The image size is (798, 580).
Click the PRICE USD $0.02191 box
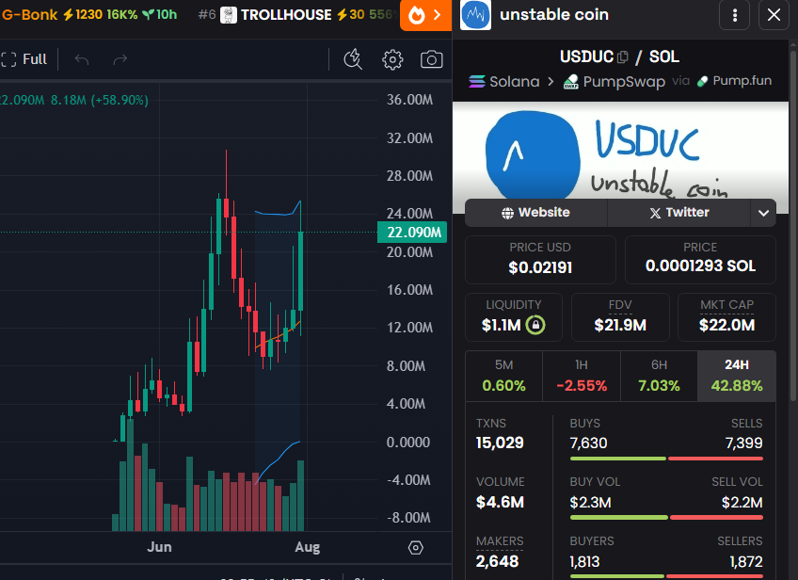[540, 260]
